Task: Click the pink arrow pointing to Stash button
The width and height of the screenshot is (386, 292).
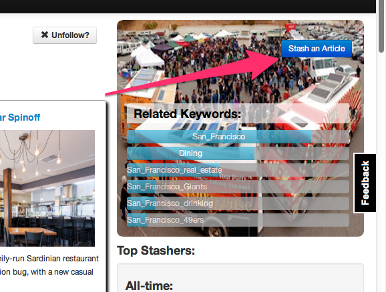Action: click(193, 73)
